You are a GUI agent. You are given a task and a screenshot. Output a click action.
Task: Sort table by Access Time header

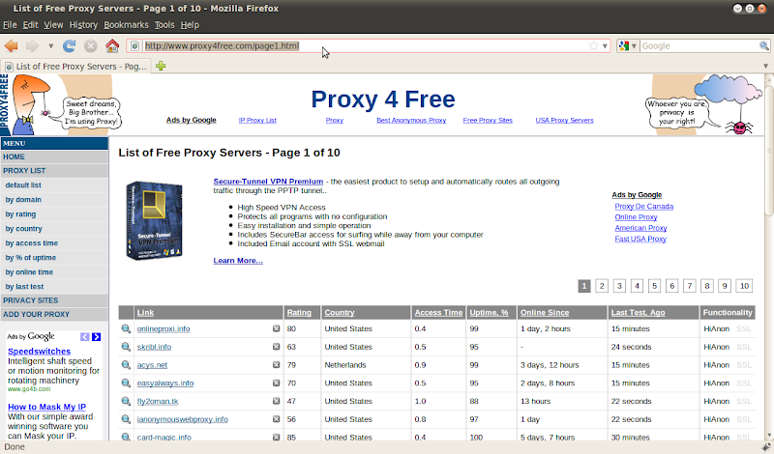point(438,313)
